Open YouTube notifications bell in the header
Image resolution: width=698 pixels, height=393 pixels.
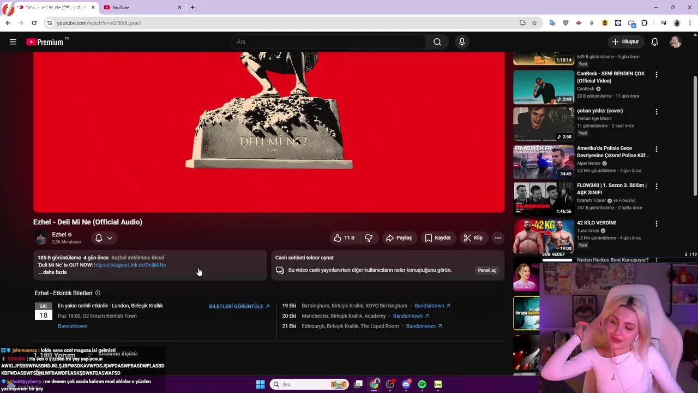coord(655,42)
